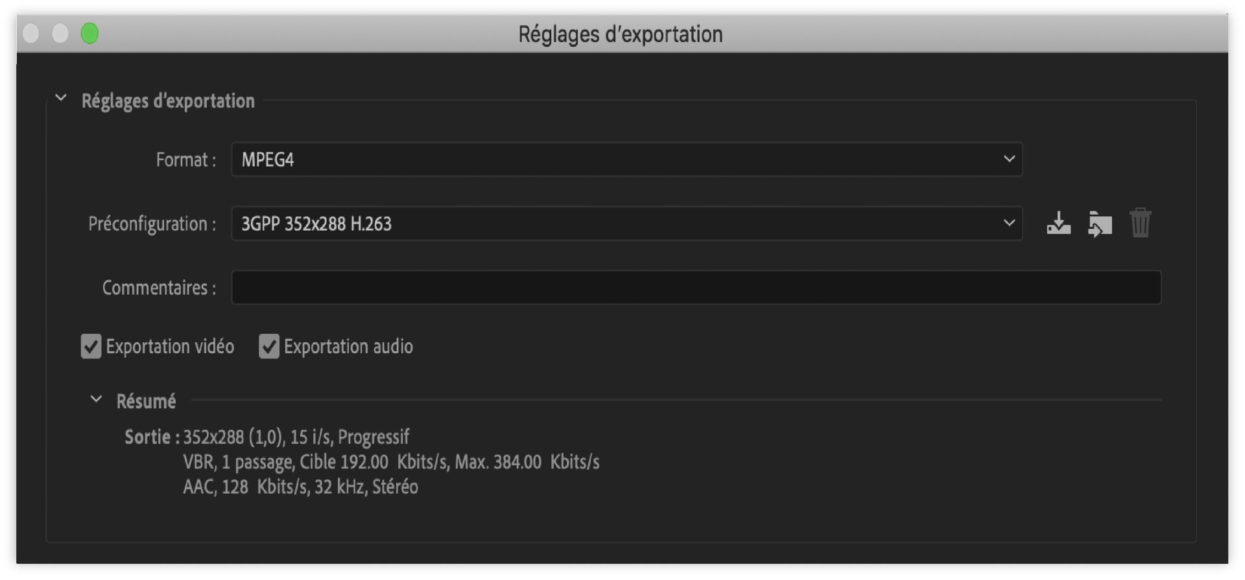Viewport: 1245px width, 580px height.
Task: Click the green zoom window button
Action: point(89,33)
